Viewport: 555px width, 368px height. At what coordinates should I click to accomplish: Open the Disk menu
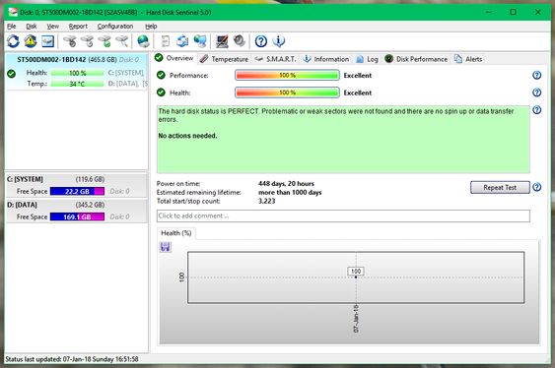pyautogui.click(x=32, y=27)
